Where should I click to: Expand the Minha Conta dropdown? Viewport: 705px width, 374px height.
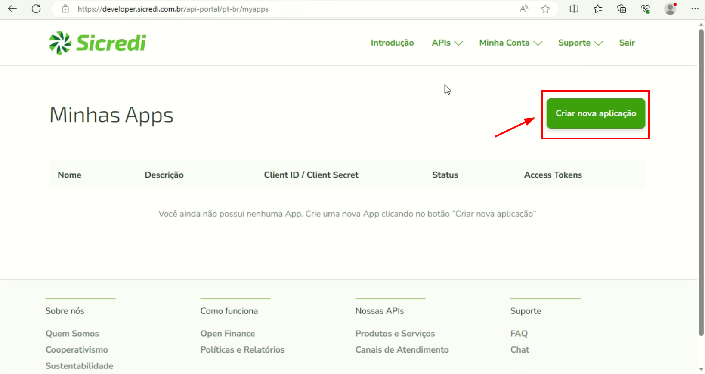[510, 43]
